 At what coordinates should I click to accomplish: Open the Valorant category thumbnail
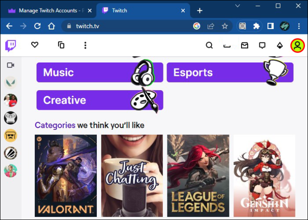click(66, 176)
